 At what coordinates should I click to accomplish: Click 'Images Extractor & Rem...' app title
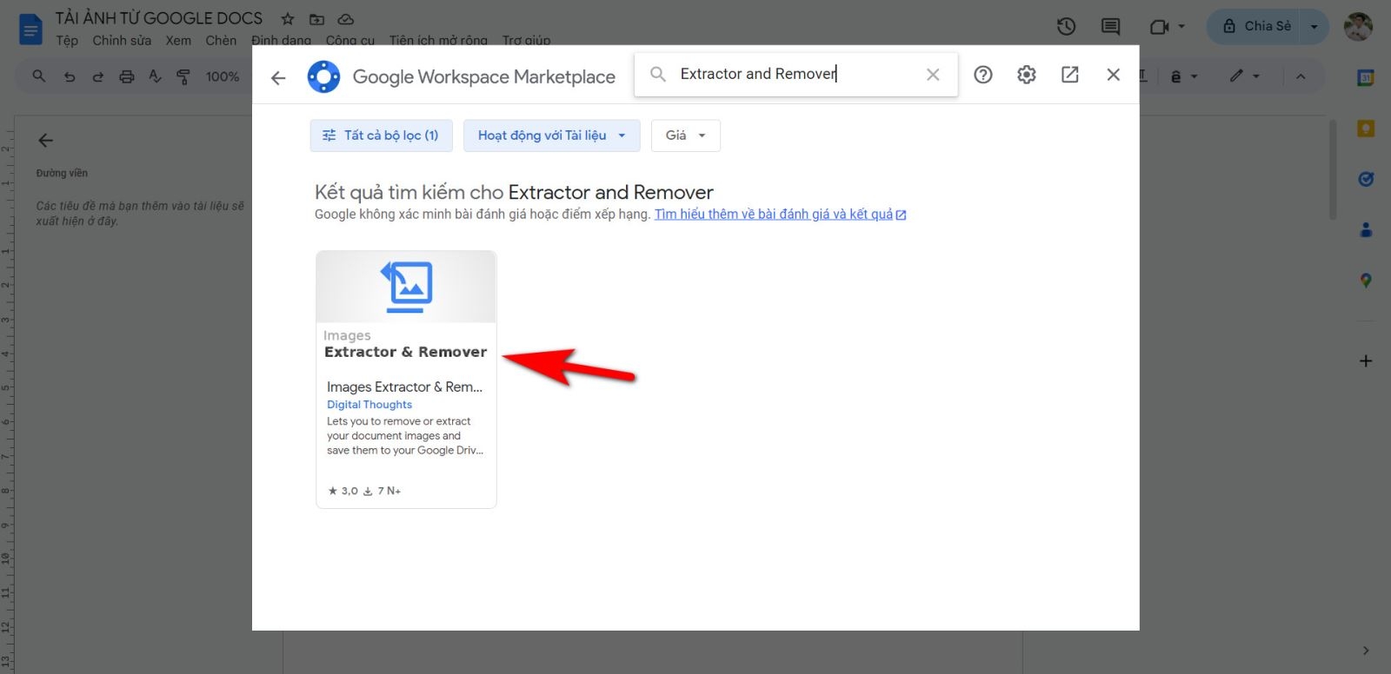tap(404, 387)
